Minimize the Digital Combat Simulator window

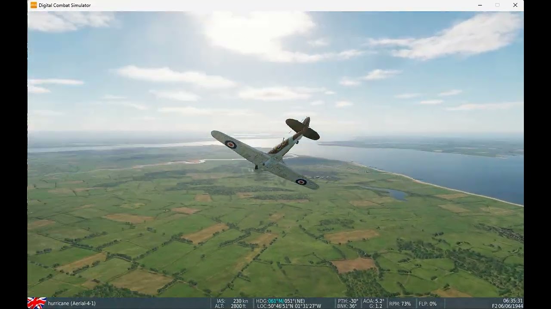click(x=480, y=5)
